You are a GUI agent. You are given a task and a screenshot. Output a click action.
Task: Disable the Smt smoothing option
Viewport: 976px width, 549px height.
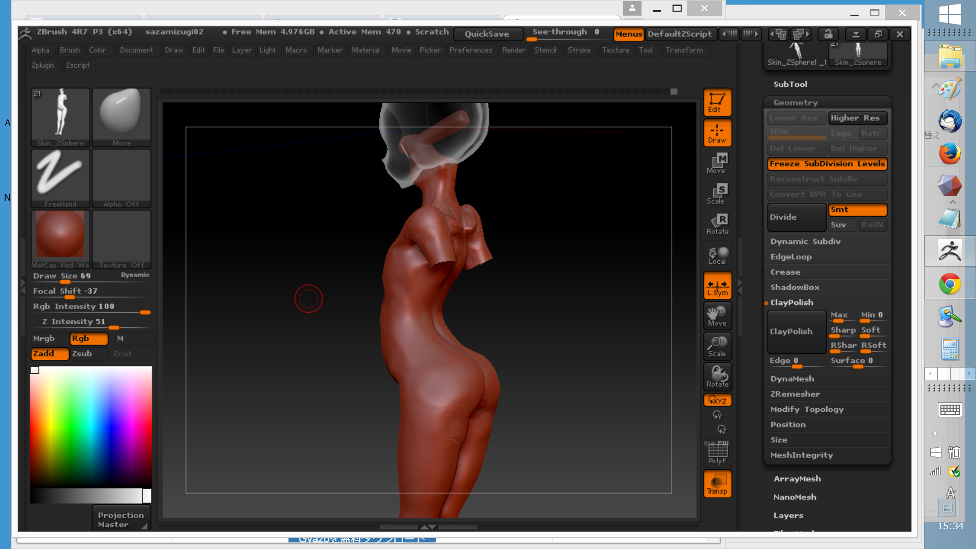coord(857,209)
